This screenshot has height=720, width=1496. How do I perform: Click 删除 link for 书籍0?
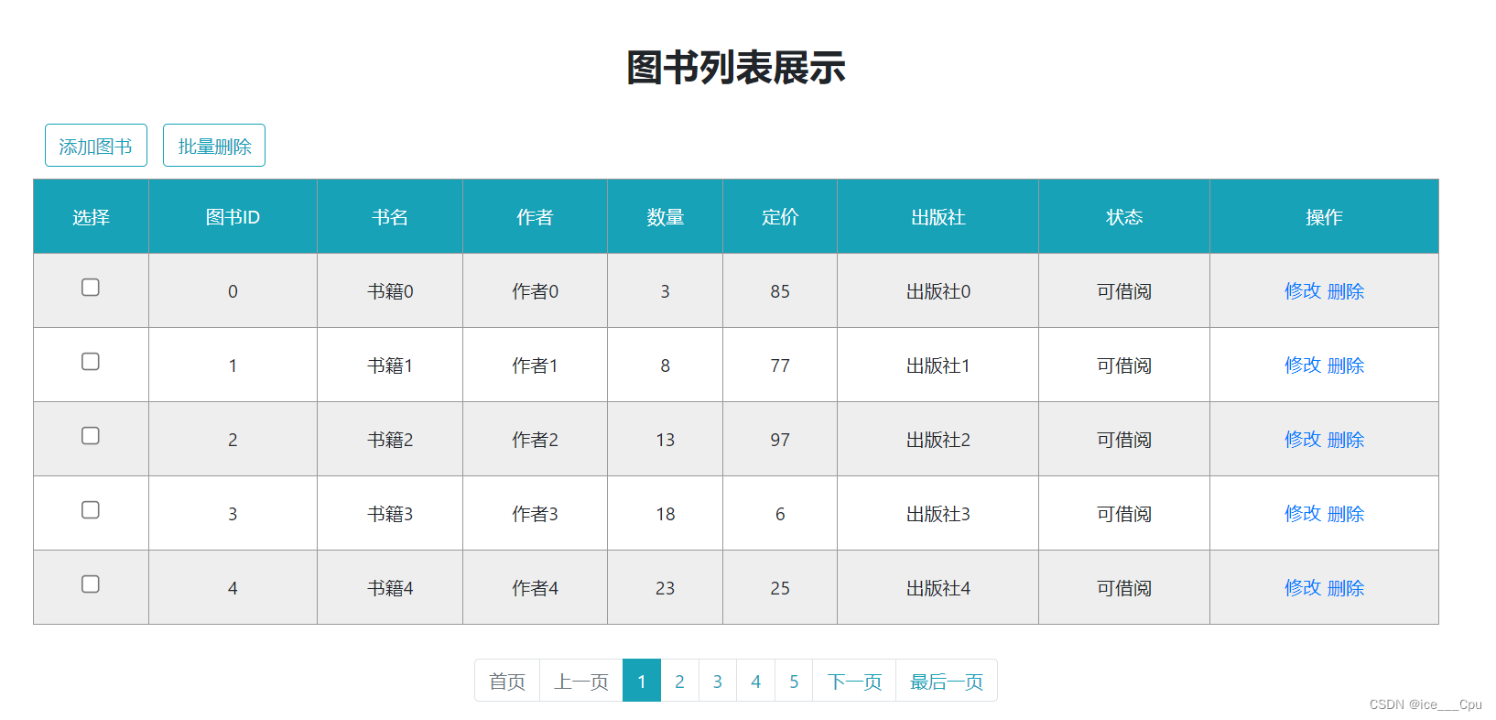pyautogui.click(x=1346, y=291)
